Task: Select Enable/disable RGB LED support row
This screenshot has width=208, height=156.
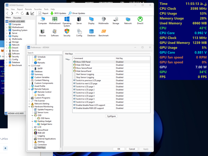Action: tap(111, 108)
